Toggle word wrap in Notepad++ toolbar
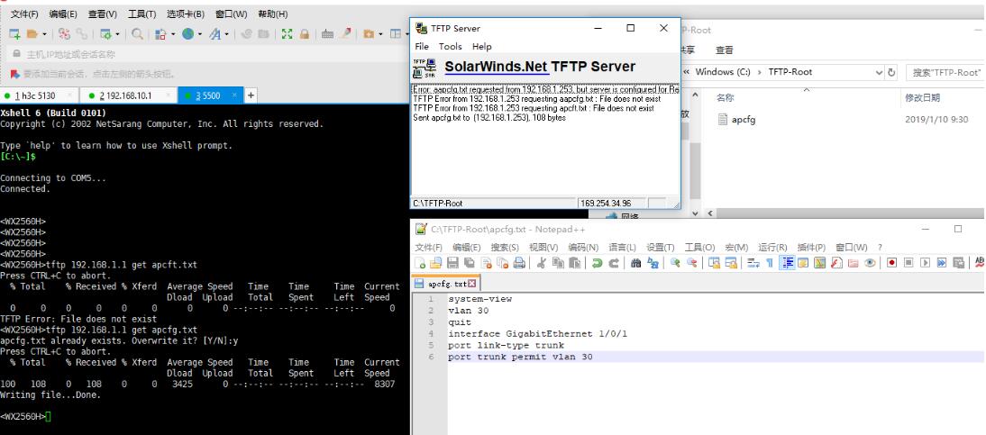This screenshot has width=986, height=435. tap(754, 262)
